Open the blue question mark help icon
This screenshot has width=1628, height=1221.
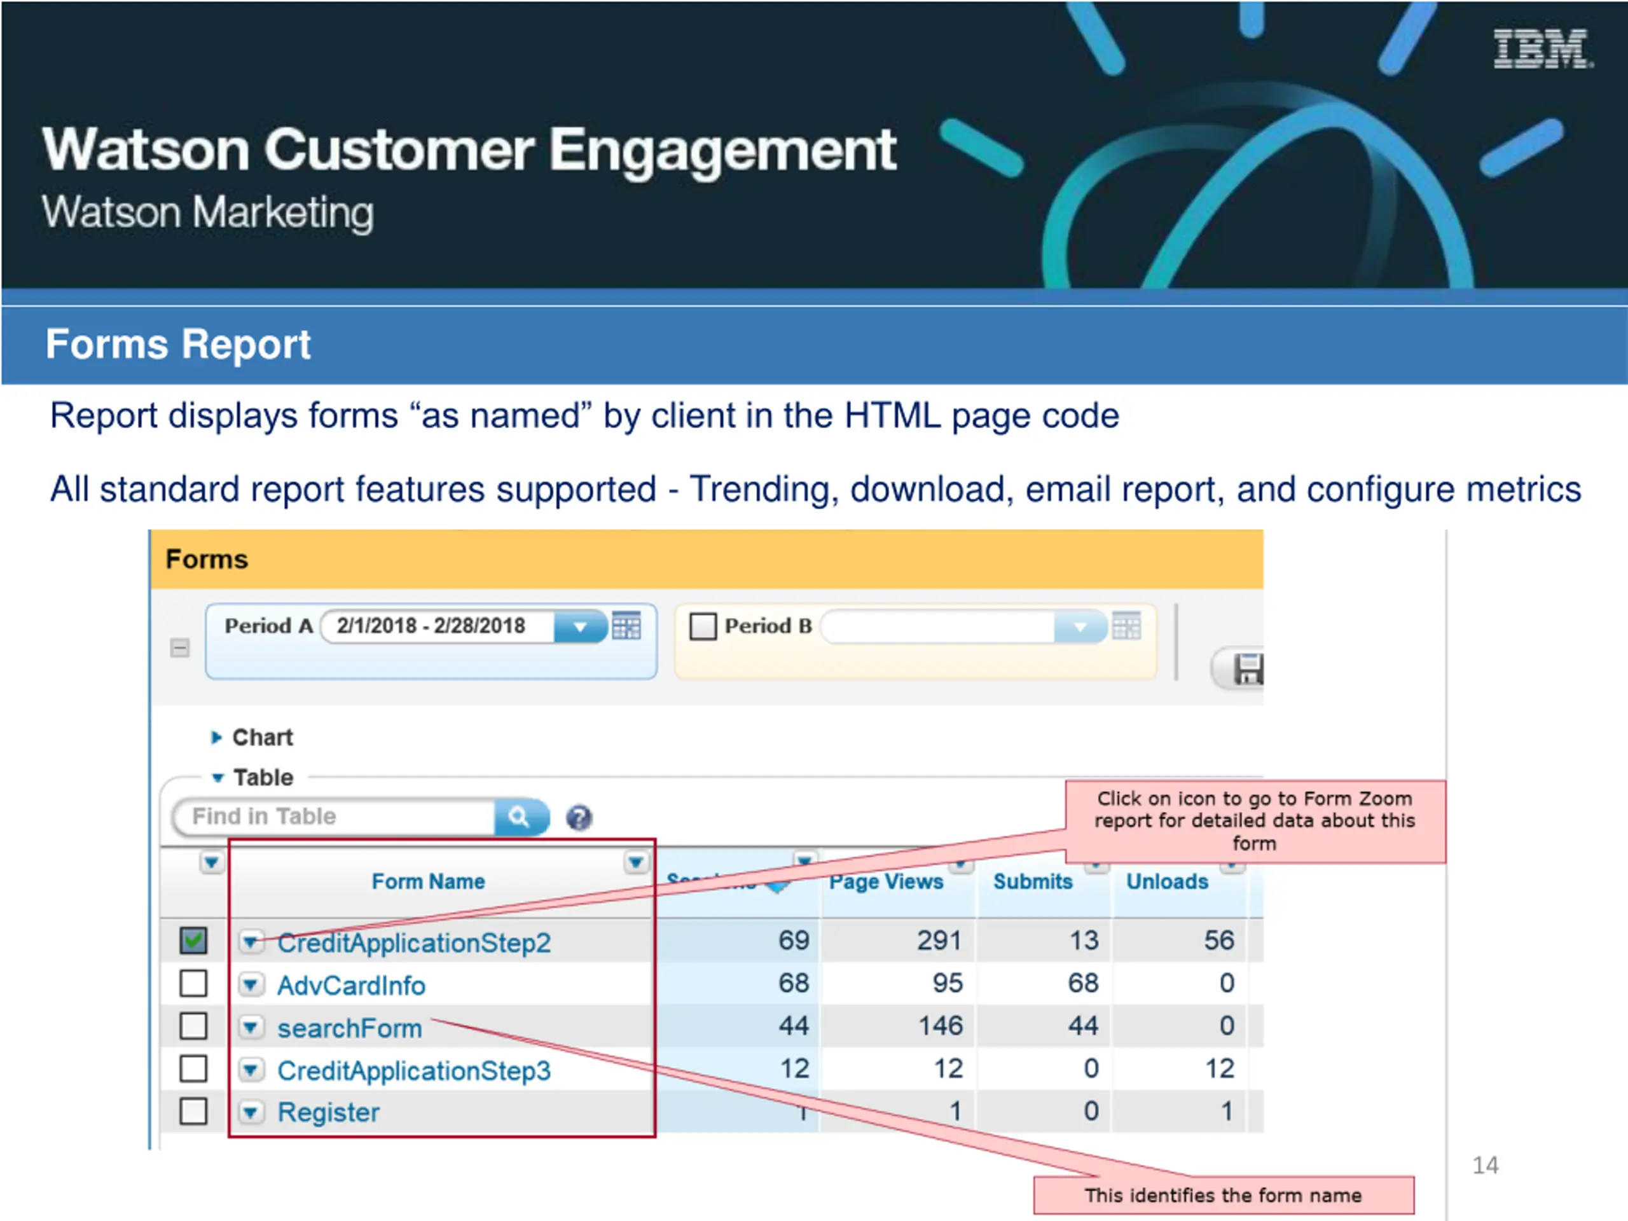click(x=579, y=818)
